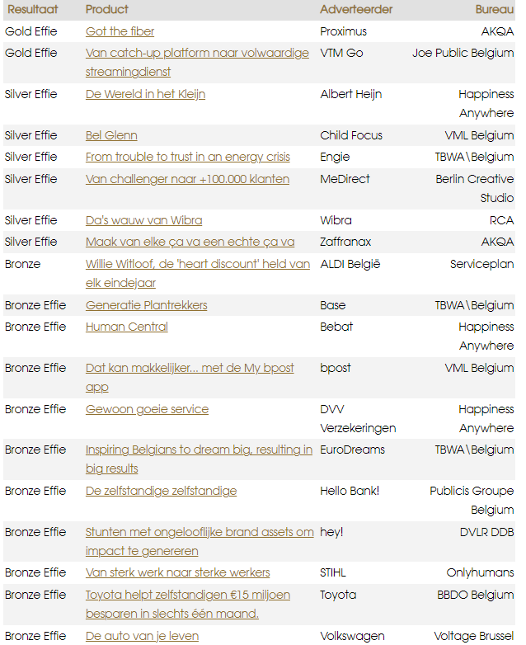Click 'Van sterk werk naar sterke werkers' link
The width and height of the screenshot is (526, 645).
pyautogui.click(x=177, y=572)
